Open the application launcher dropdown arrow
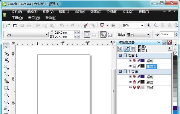180x114 pixels. [x=108, y=25]
